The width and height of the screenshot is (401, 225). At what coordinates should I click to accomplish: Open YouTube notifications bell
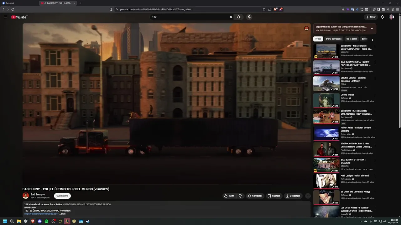click(382, 17)
